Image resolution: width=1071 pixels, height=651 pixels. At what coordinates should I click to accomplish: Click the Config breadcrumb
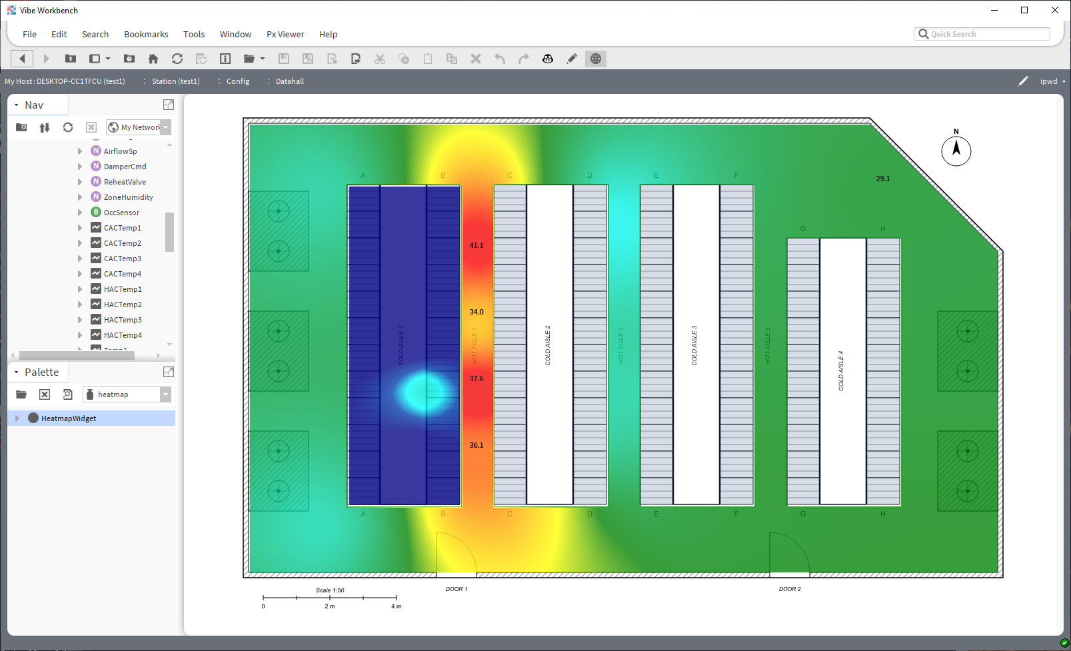(238, 81)
